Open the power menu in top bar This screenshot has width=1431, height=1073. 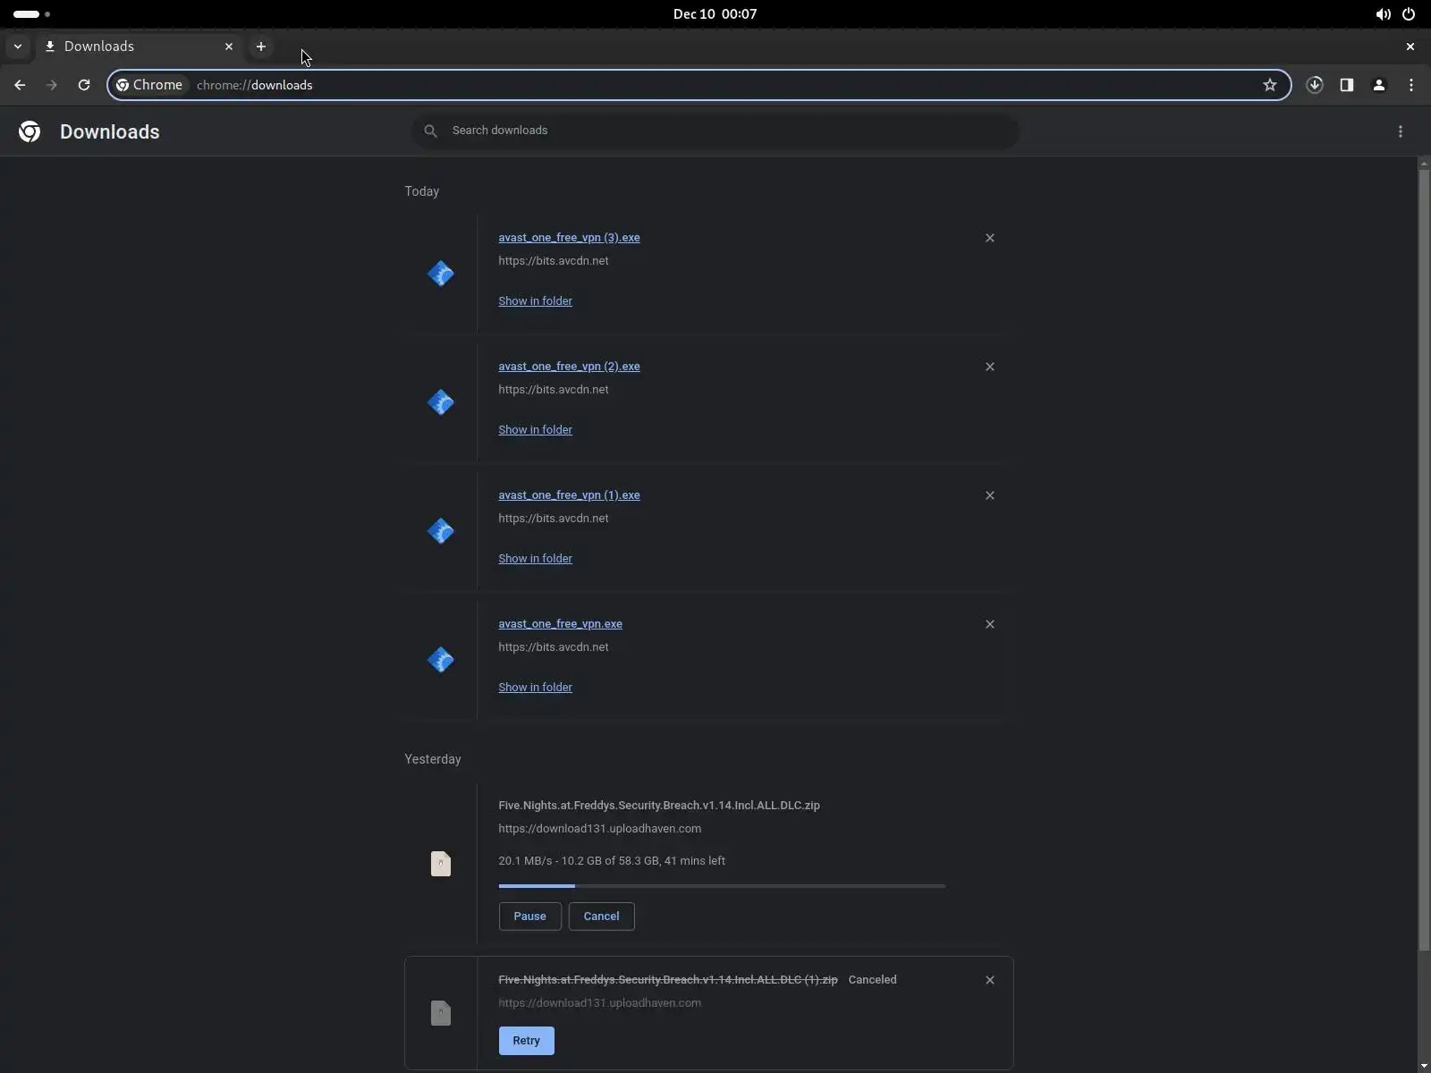click(x=1409, y=13)
